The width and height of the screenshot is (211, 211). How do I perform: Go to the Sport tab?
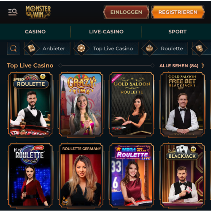coord(177,32)
